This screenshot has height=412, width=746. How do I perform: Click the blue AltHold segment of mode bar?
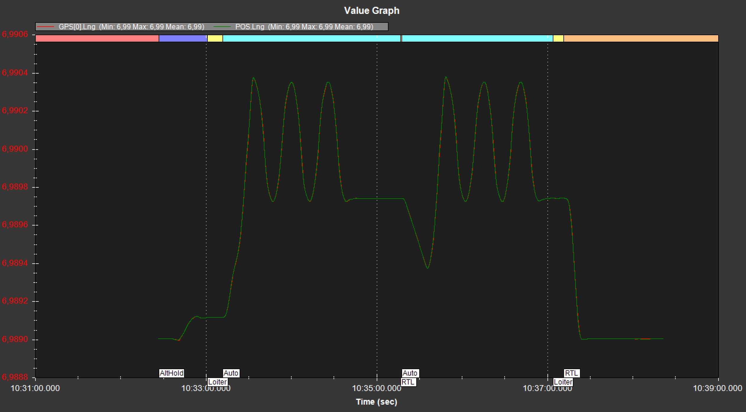coord(182,38)
